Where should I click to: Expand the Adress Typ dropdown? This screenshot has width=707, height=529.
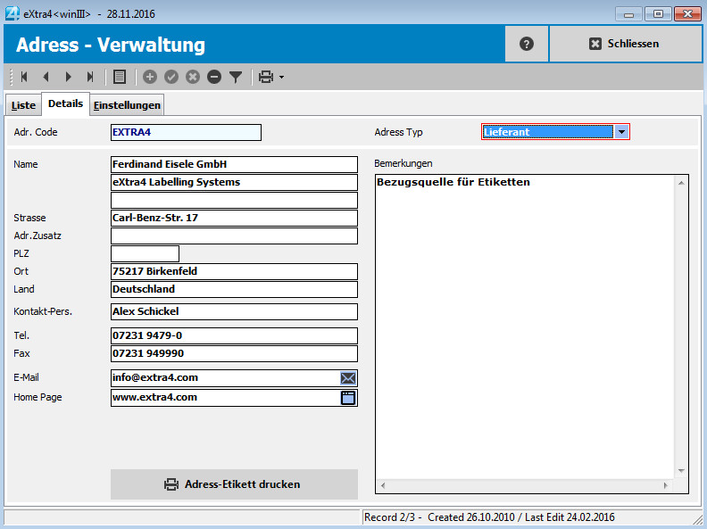(622, 132)
